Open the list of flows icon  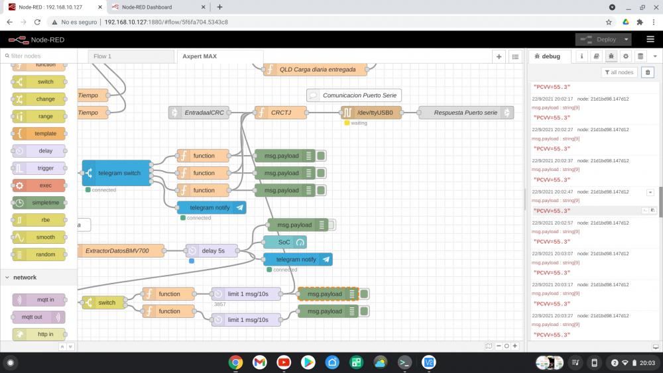(x=515, y=56)
